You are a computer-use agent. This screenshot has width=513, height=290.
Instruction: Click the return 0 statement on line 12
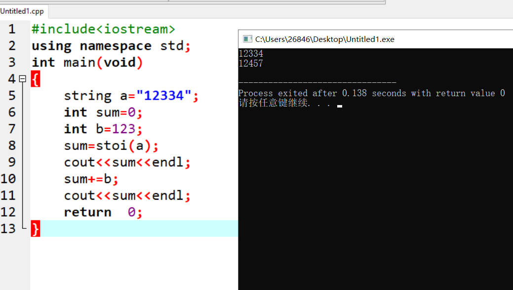[x=102, y=212]
